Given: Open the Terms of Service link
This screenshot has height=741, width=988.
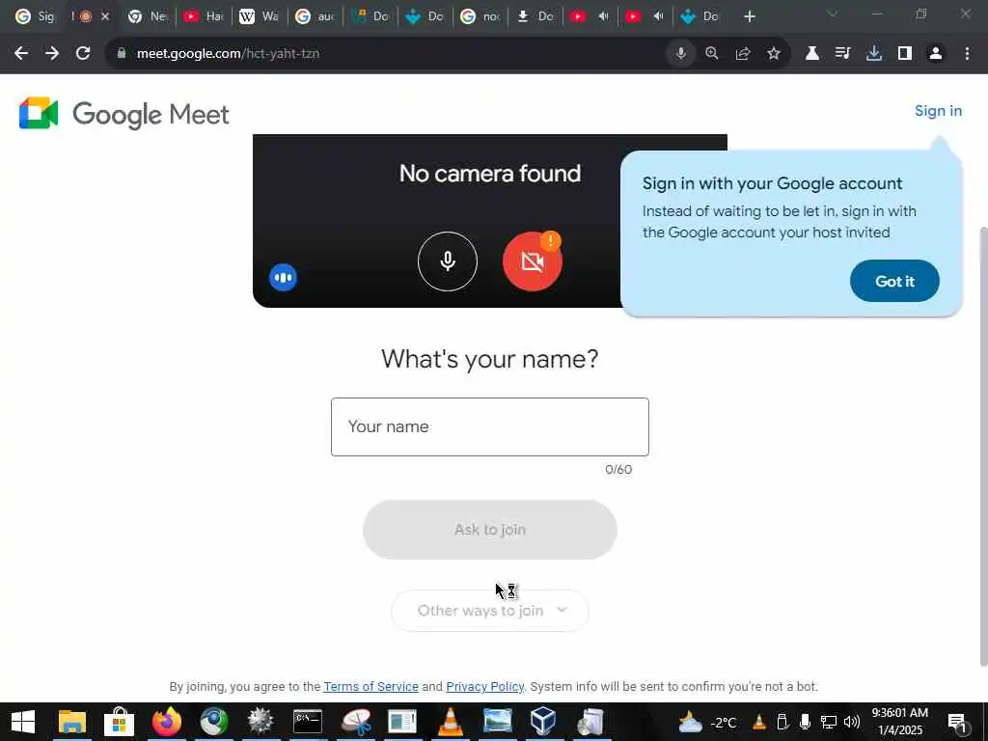Looking at the screenshot, I should (x=370, y=686).
